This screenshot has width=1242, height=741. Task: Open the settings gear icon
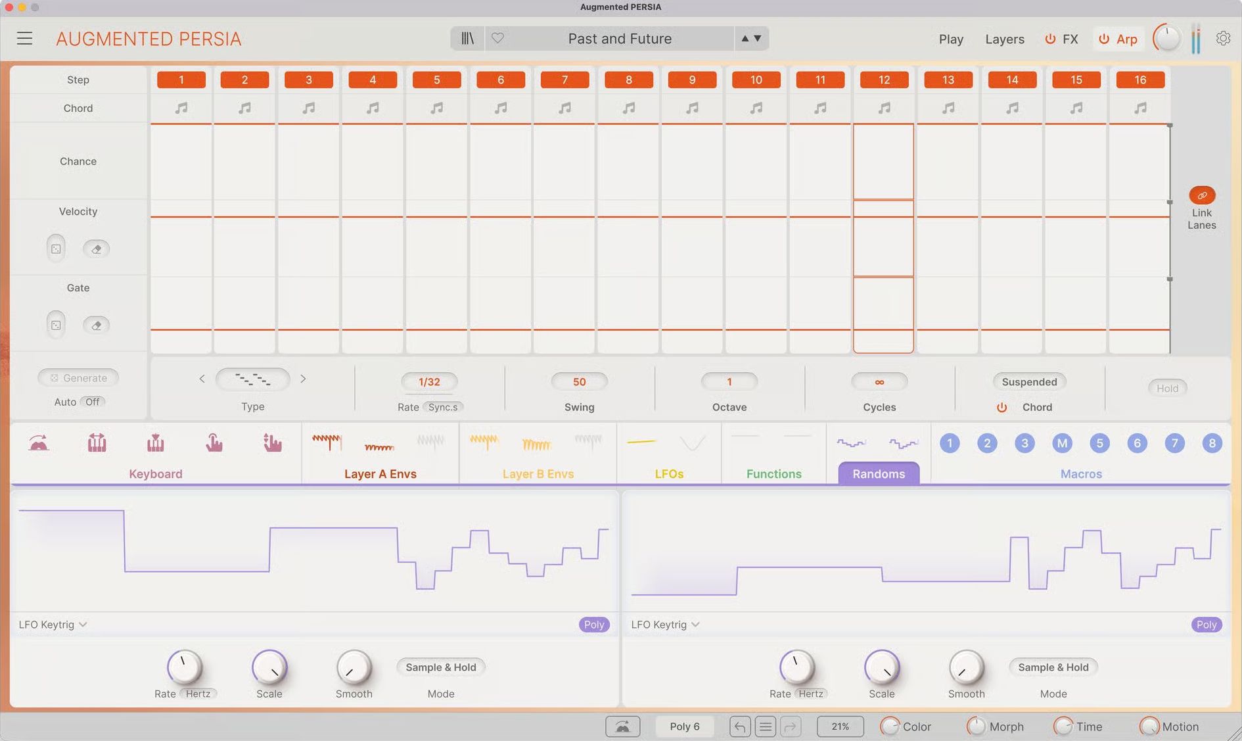click(x=1222, y=39)
